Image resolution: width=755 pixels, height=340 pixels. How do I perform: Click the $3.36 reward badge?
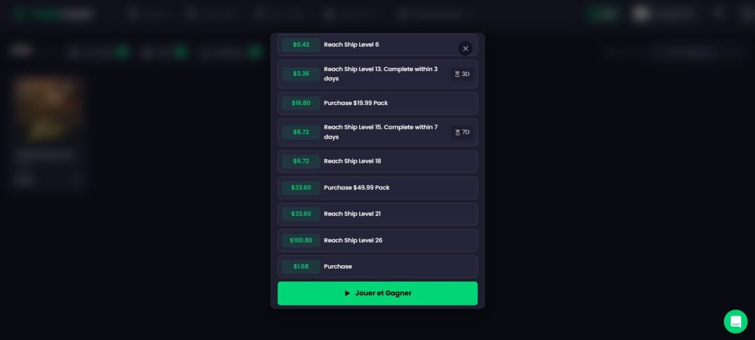[x=301, y=74]
